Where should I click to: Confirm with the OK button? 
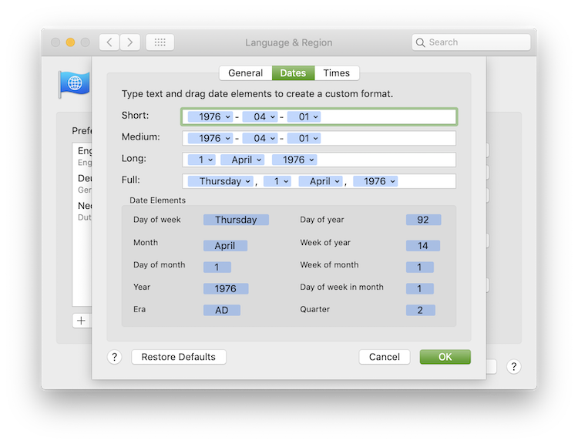tap(445, 357)
